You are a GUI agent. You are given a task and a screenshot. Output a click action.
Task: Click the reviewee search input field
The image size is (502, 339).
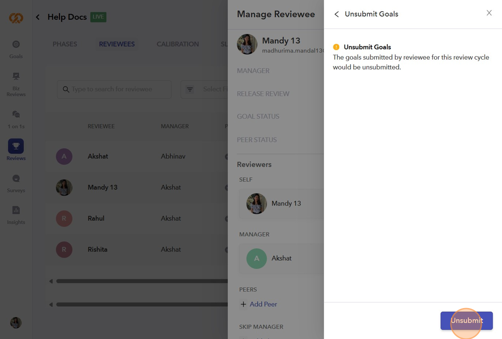pos(114,89)
